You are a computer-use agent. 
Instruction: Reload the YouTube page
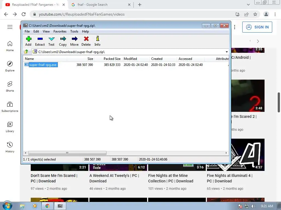pos(24,14)
